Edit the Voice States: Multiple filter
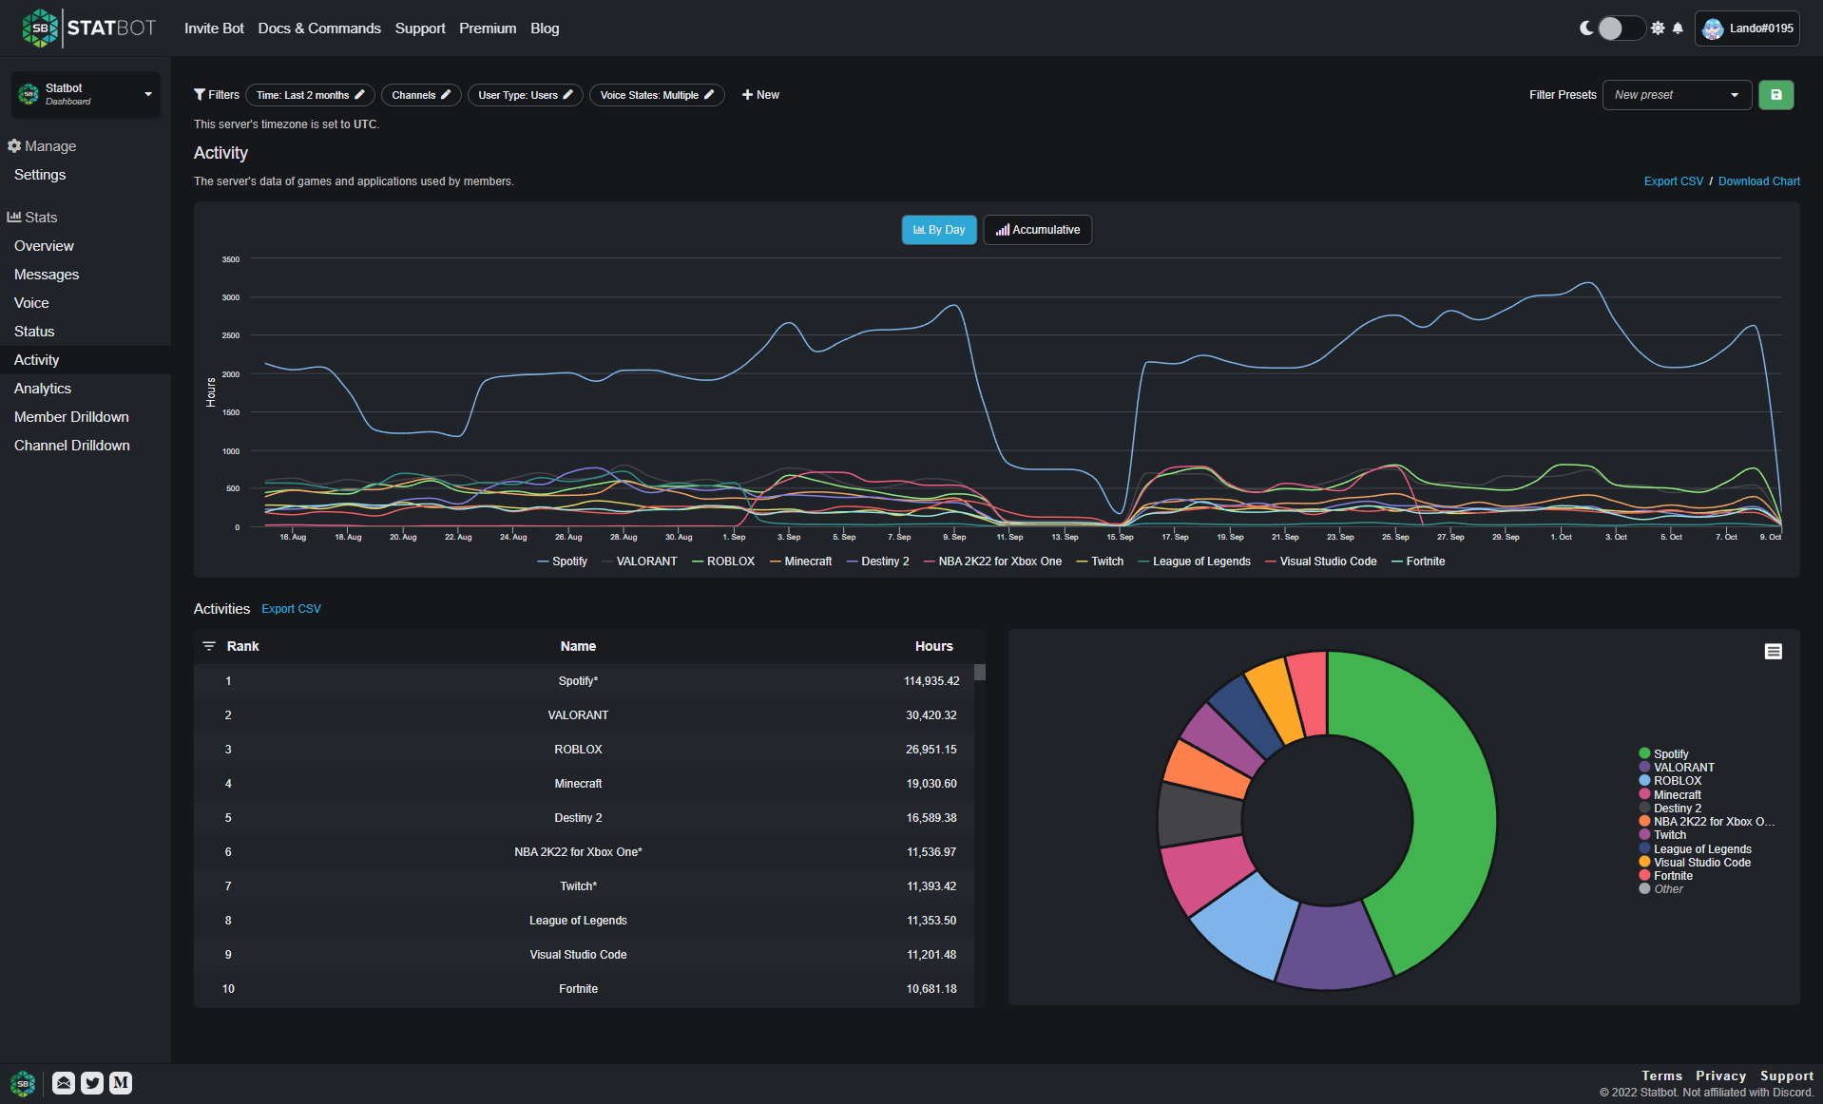This screenshot has height=1104, width=1823. coord(657,95)
